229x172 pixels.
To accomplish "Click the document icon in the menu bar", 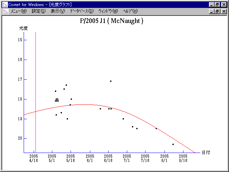I will pyautogui.click(x=5, y=11).
